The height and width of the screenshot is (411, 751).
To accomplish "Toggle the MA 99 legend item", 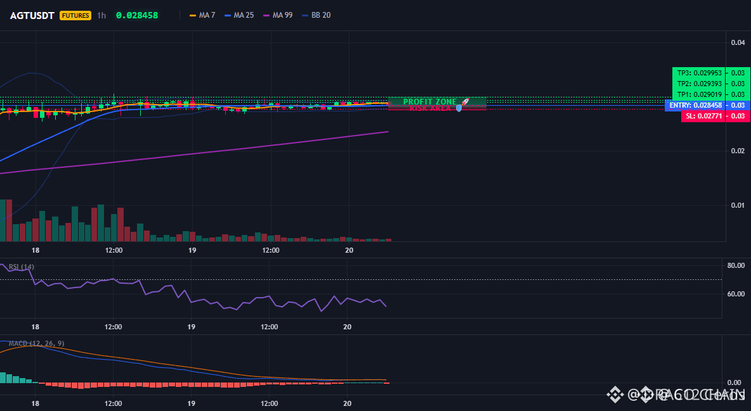I will pos(278,15).
